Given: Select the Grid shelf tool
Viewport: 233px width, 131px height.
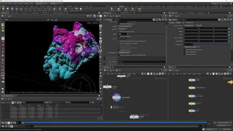Looking at the screenshot, I should click(x=21, y=9).
